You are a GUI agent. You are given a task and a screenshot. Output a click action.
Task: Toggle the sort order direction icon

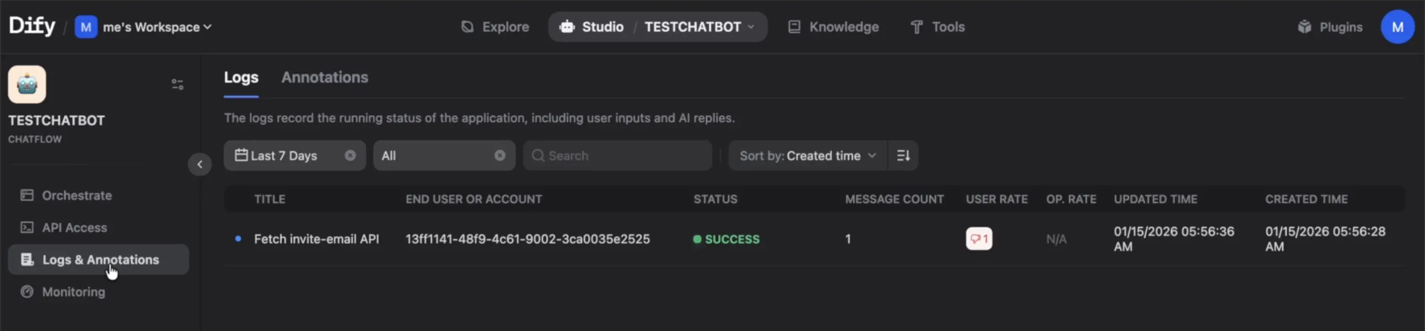(903, 156)
